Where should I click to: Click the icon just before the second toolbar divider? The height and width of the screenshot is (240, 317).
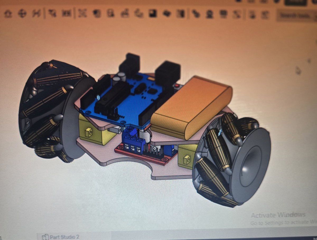pos(66,13)
